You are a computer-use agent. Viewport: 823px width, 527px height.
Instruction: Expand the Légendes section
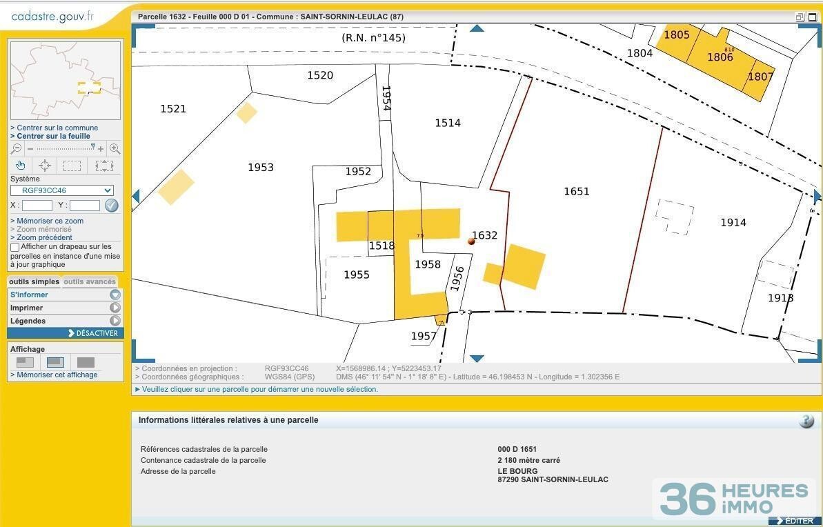115,321
